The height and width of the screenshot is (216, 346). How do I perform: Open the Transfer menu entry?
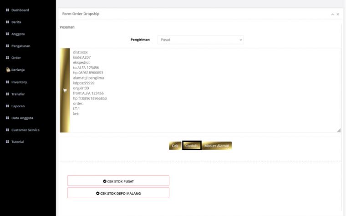(18, 94)
